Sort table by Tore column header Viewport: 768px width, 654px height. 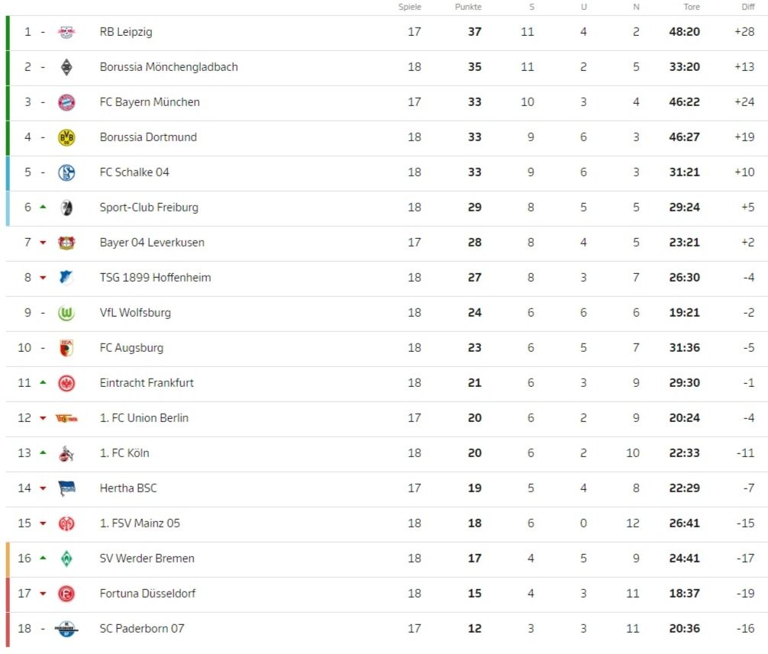(x=692, y=7)
